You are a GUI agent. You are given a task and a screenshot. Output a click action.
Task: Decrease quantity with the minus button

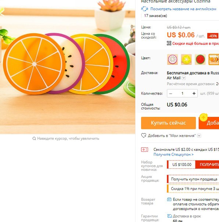tap(171, 93)
